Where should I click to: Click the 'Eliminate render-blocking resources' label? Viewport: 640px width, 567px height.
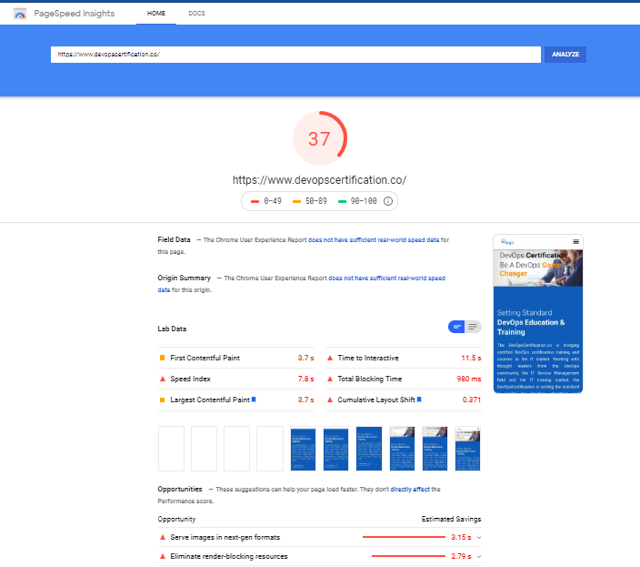pyautogui.click(x=229, y=556)
